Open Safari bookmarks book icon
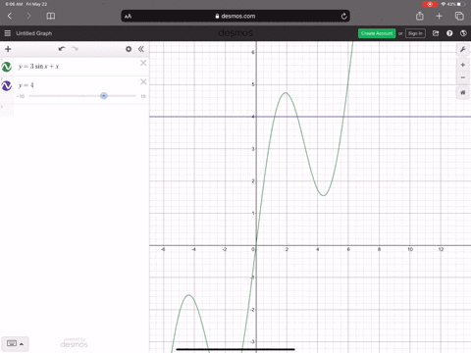471x353 pixels. pos(51,16)
